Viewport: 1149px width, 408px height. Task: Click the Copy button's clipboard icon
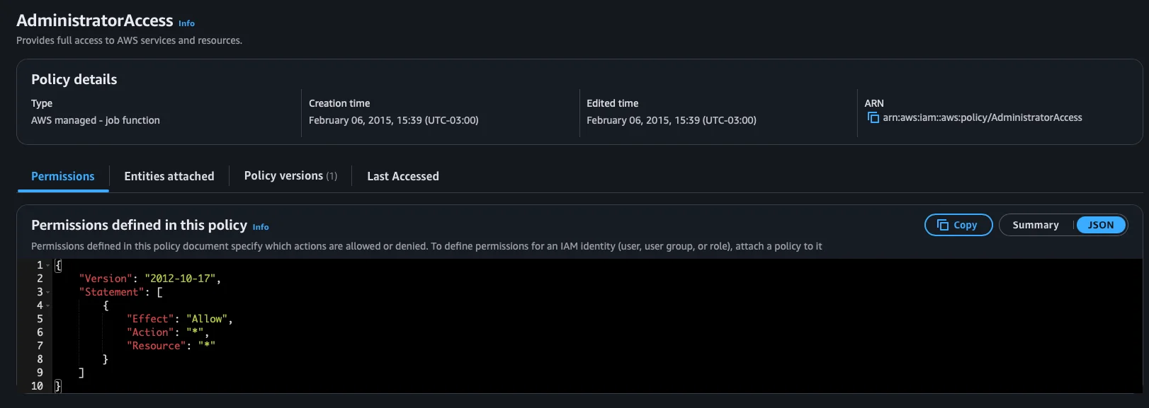pyautogui.click(x=942, y=225)
